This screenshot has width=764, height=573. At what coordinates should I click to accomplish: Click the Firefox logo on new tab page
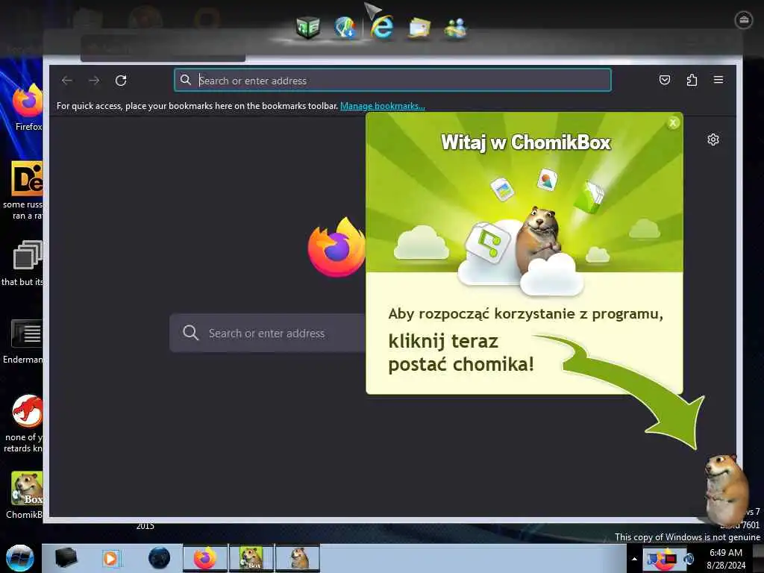tap(336, 247)
